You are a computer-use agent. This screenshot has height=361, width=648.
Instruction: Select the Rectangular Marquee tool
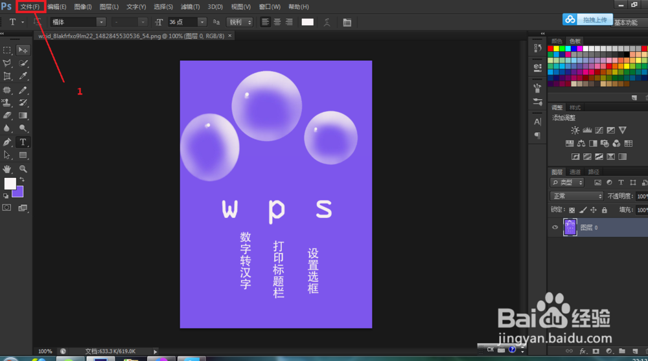(7, 50)
